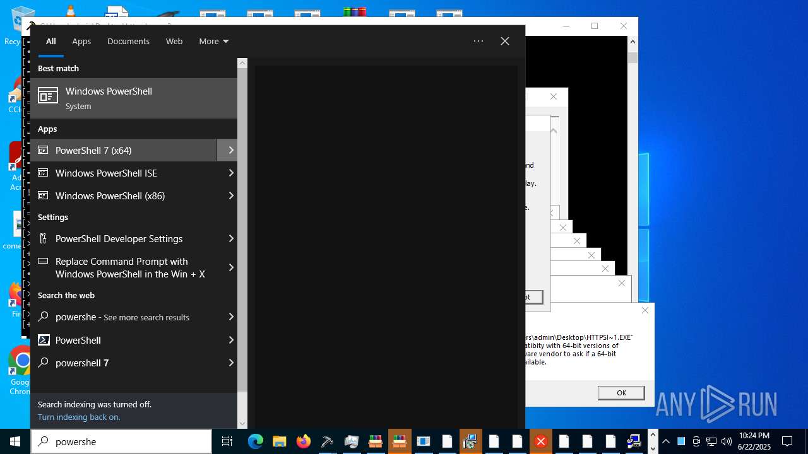This screenshot has width=808, height=454.
Task: Click 'Replace Command Prompt with Windows PowerShell' text
Action: 130,267
